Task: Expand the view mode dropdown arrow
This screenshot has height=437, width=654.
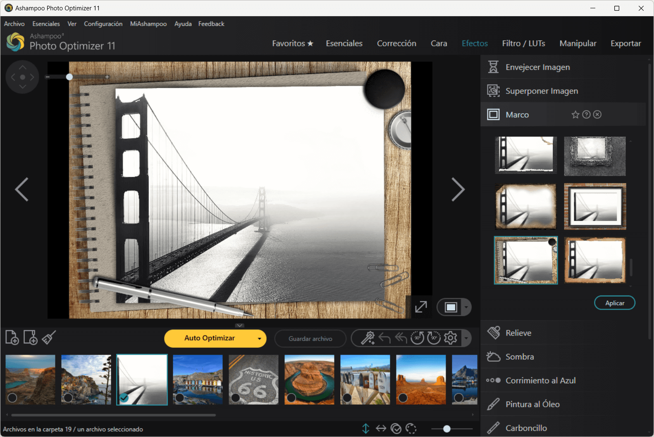Action: click(x=466, y=307)
